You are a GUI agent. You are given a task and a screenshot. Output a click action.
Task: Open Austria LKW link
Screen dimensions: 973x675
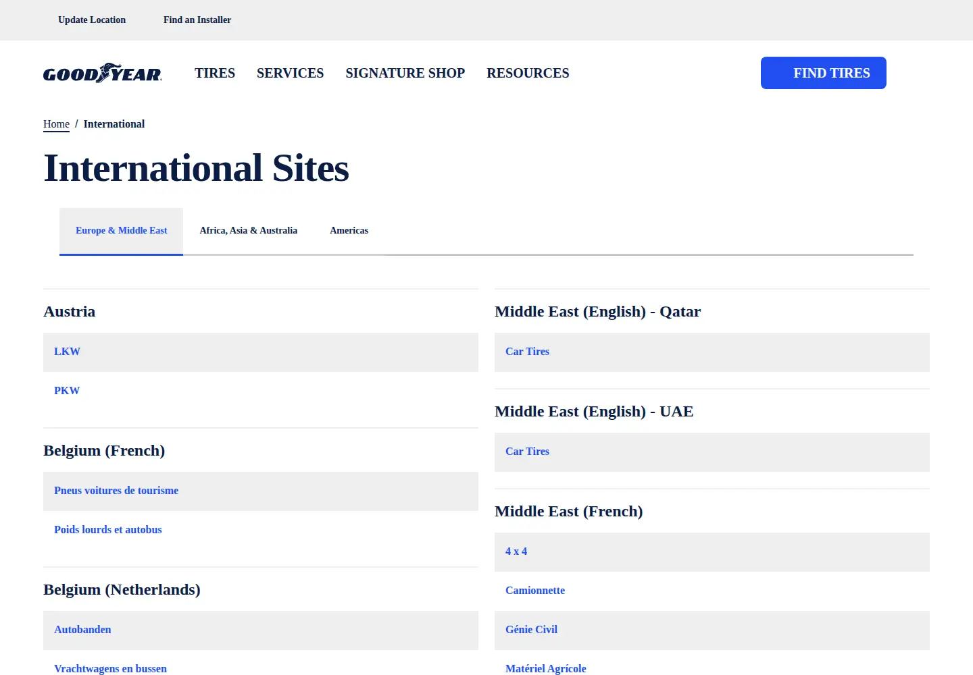coord(67,352)
